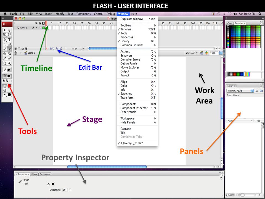Viewport: 265px width, 199px height.
Task: Select the Subselection (white arrow) tool
Action: point(9,30)
